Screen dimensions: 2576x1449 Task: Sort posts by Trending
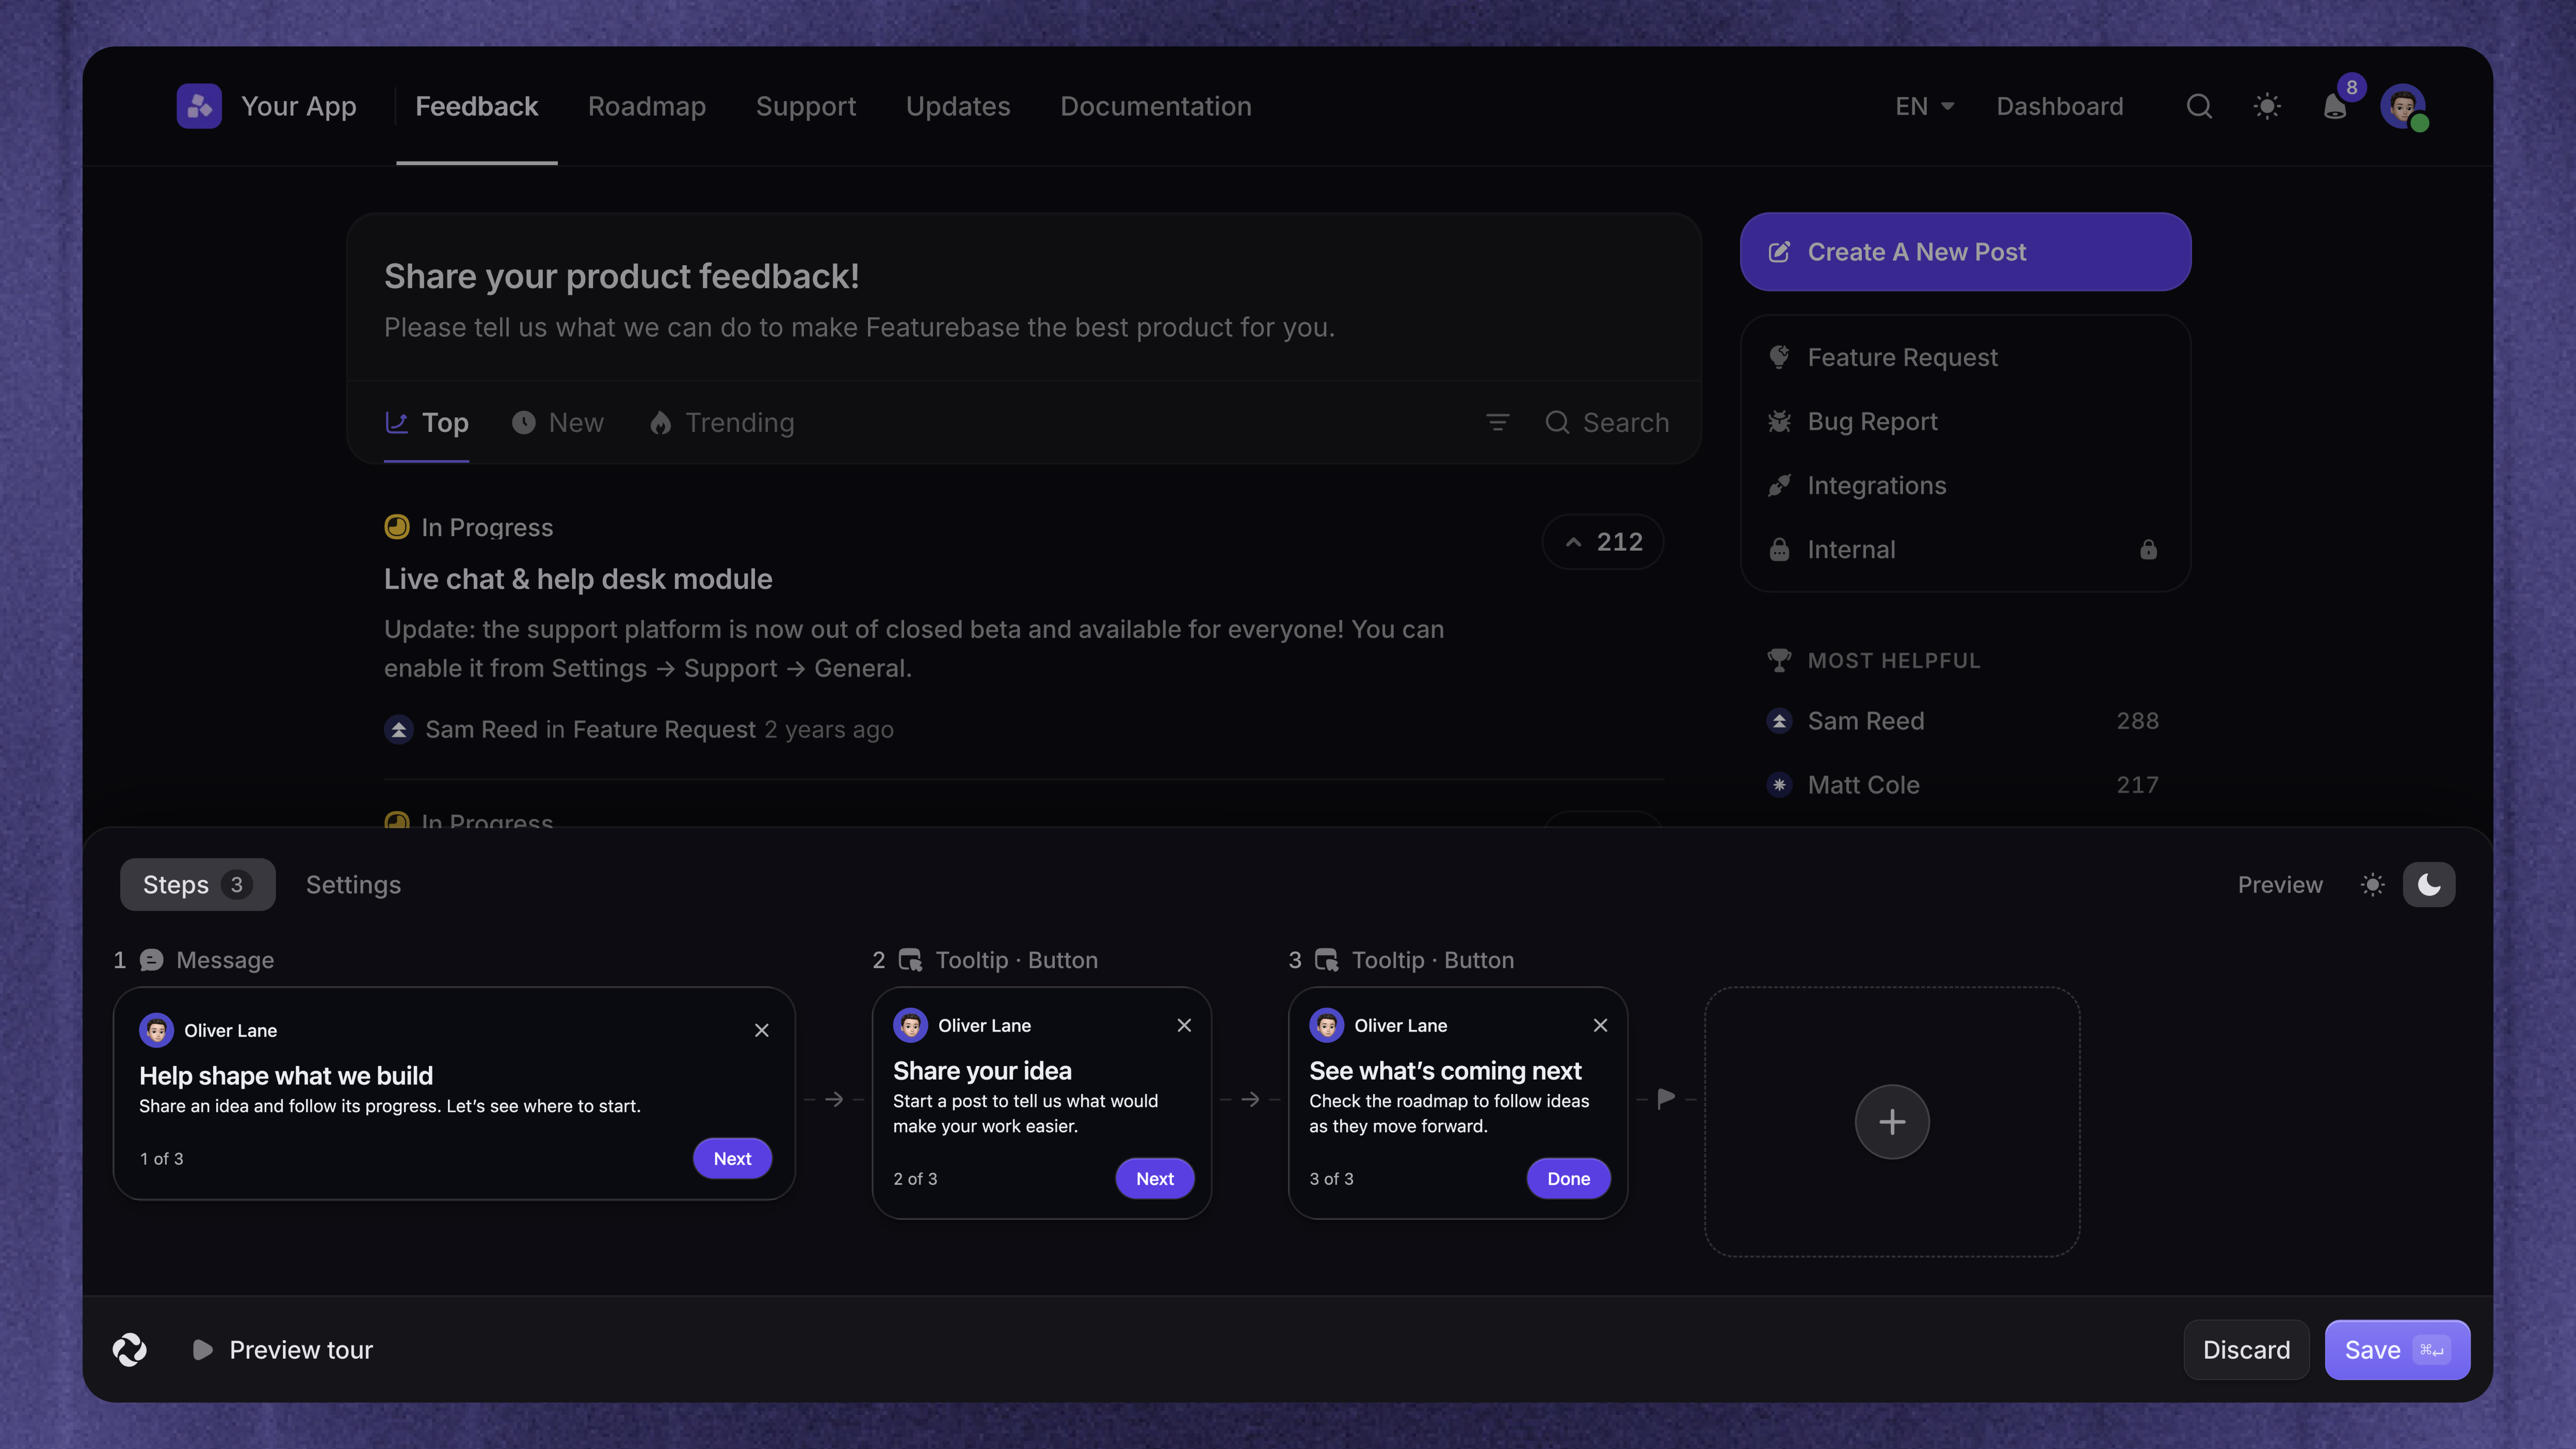pos(722,423)
